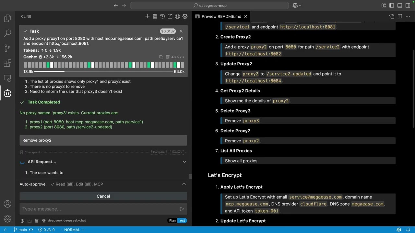
Task: Synchronize changes icon in status bar
Action: click(x=31, y=230)
